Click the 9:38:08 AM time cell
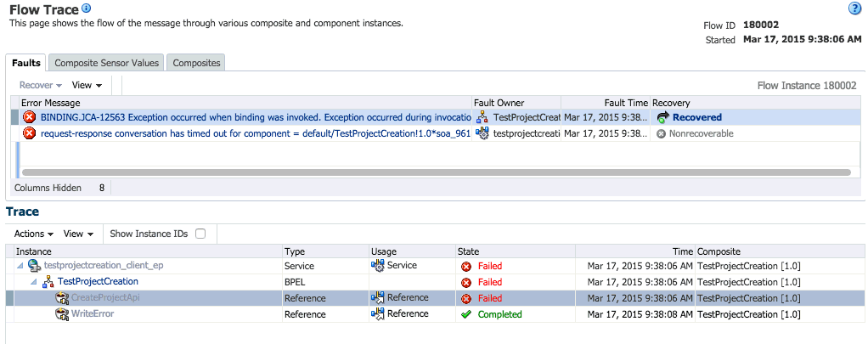Screen dimensions: 868x344 tap(640, 314)
